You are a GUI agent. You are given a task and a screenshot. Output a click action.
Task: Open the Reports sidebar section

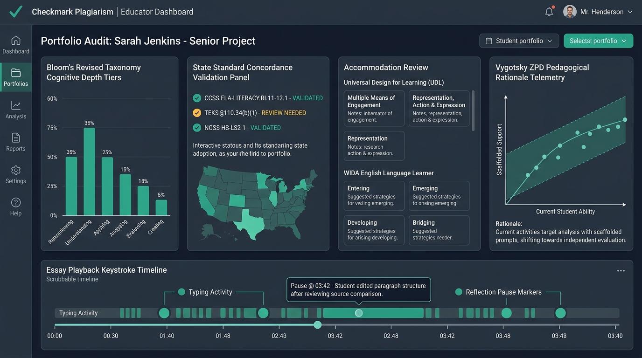[16, 142]
